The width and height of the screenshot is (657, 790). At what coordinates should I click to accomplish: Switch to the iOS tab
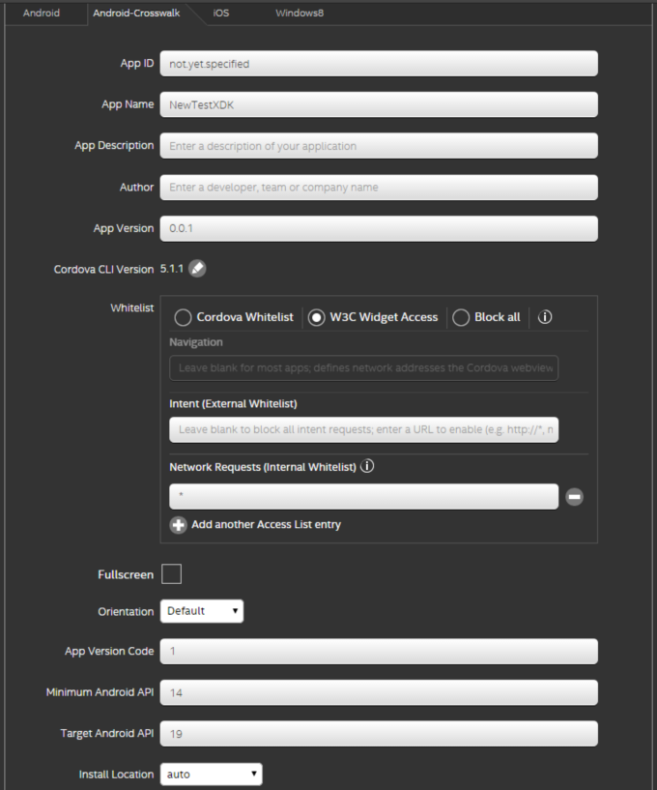point(221,14)
